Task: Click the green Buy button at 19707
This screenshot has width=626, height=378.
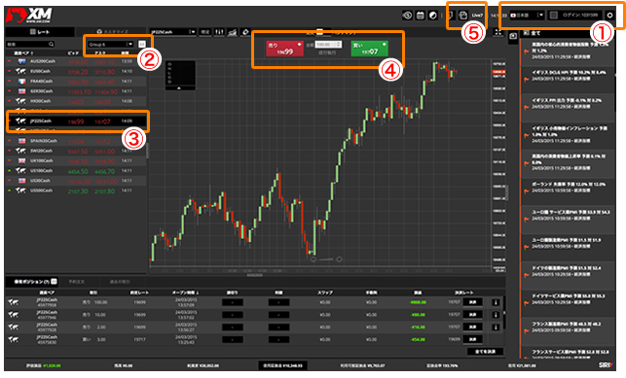Action: pos(369,49)
